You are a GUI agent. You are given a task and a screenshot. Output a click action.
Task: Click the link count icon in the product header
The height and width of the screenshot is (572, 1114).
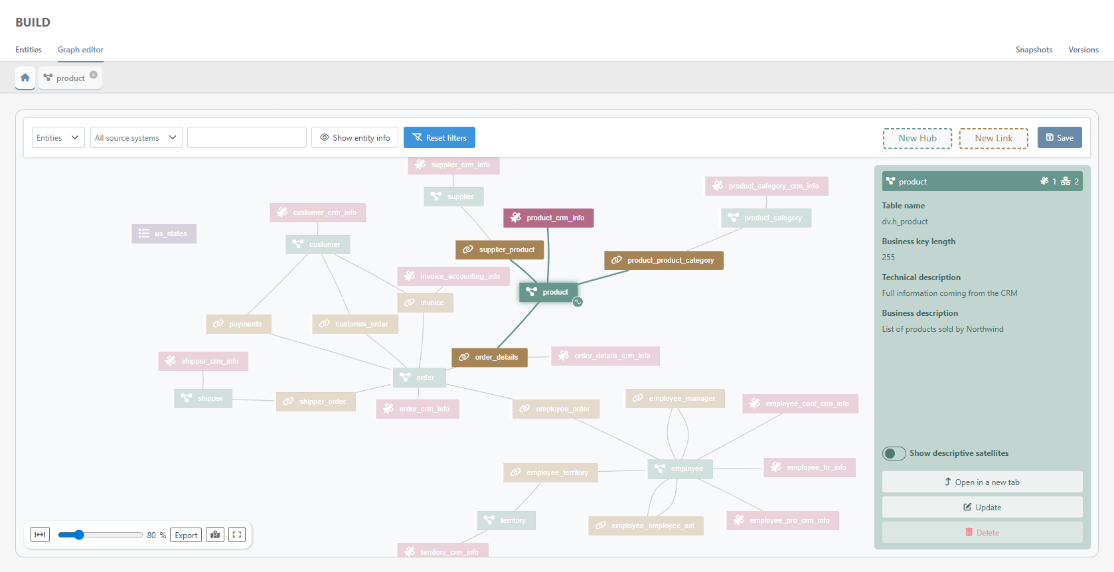click(1066, 181)
